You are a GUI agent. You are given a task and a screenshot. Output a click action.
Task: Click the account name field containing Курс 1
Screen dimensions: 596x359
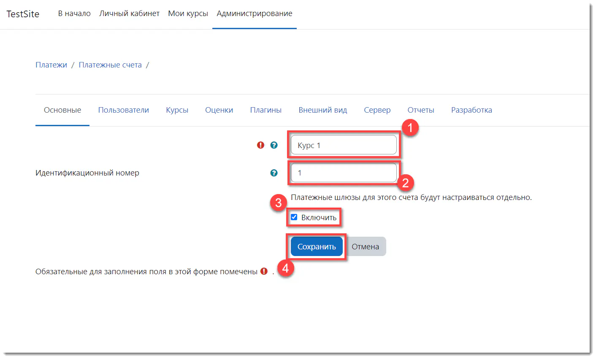(x=344, y=145)
